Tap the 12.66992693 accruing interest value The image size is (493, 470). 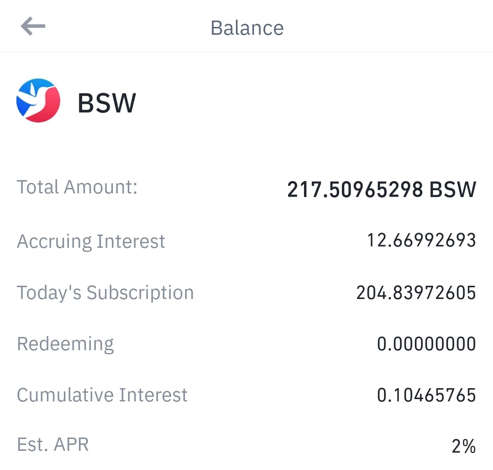tap(422, 240)
